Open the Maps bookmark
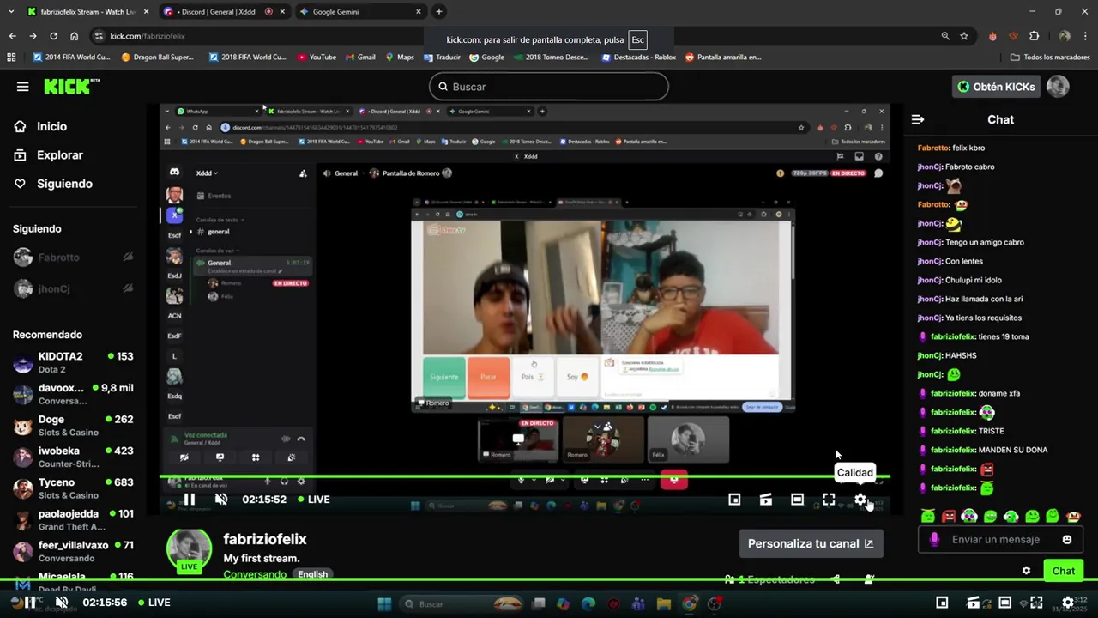 click(x=400, y=58)
